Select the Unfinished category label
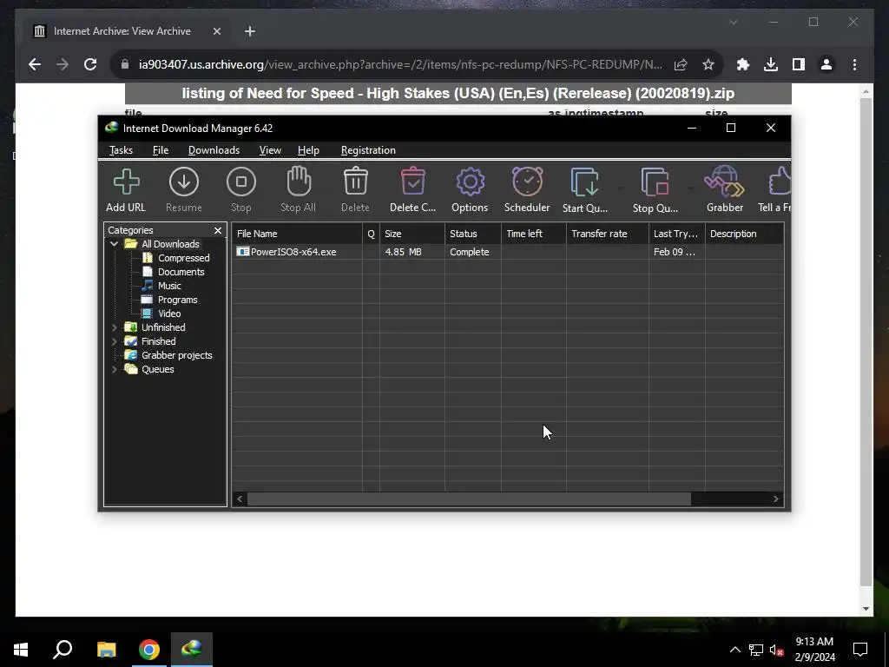The height and width of the screenshot is (667, 889). pyautogui.click(x=163, y=327)
